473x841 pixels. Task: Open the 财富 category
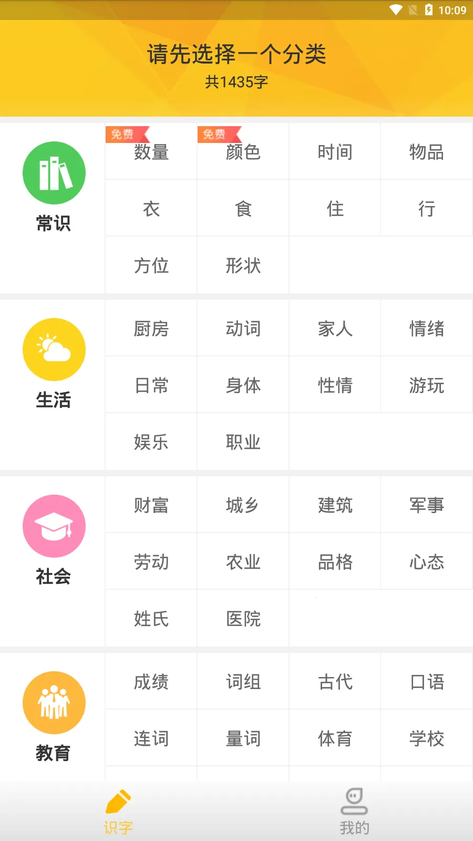point(151,505)
